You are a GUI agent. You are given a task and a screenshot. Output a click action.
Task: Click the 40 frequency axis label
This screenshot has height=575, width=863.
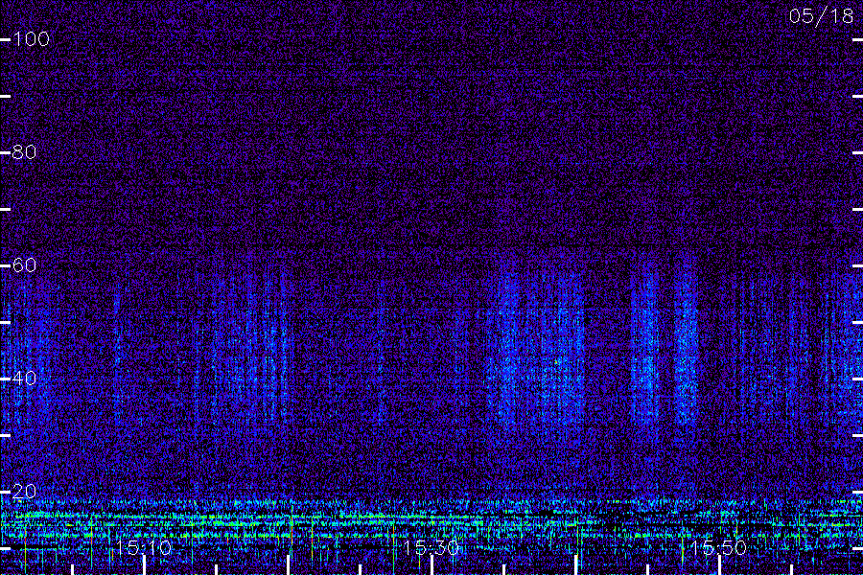pos(25,379)
